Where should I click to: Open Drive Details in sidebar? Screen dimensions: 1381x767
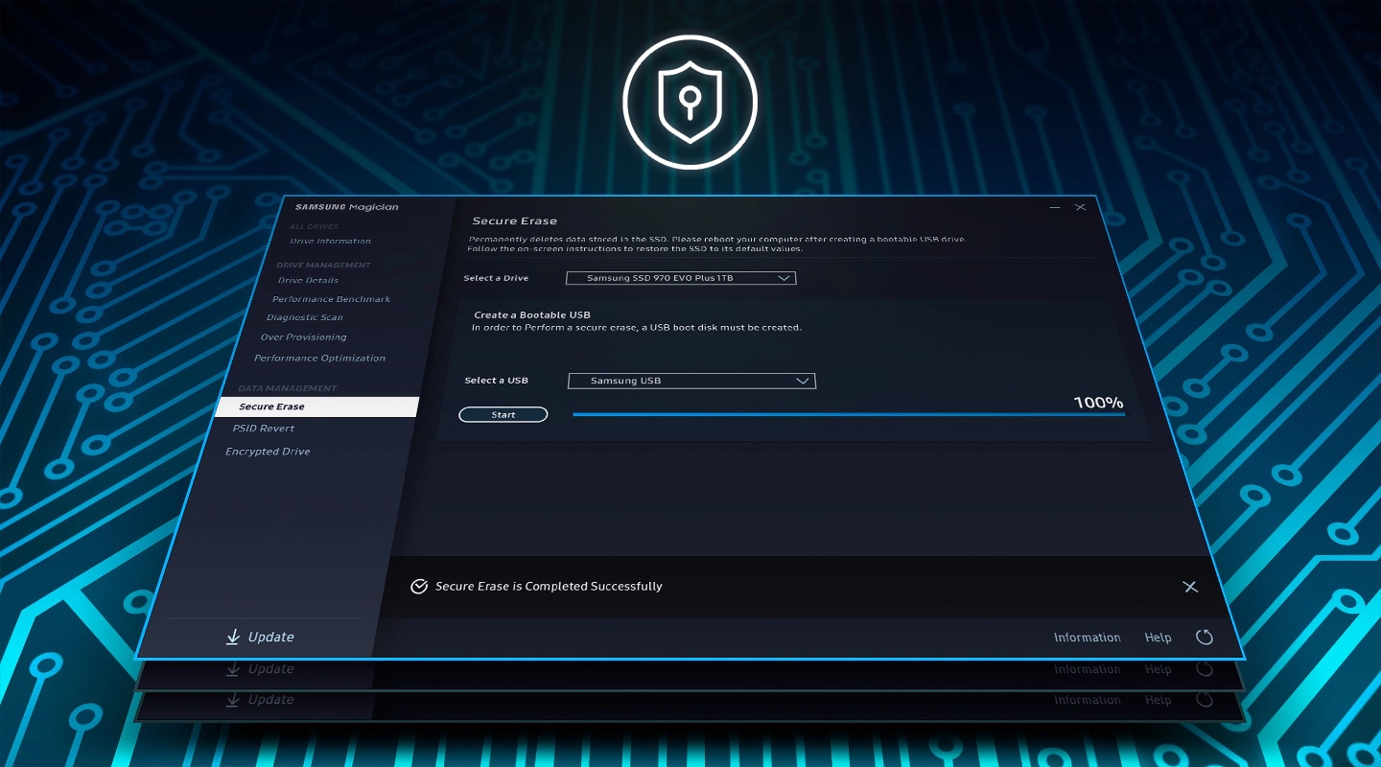(x=308, y=281)
